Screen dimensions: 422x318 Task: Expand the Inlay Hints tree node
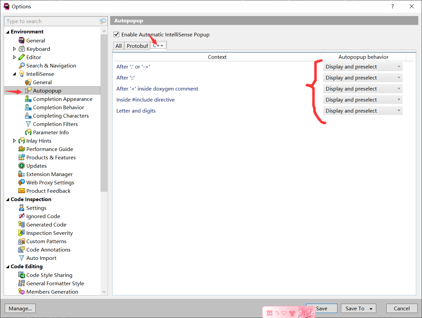point(14,141)
